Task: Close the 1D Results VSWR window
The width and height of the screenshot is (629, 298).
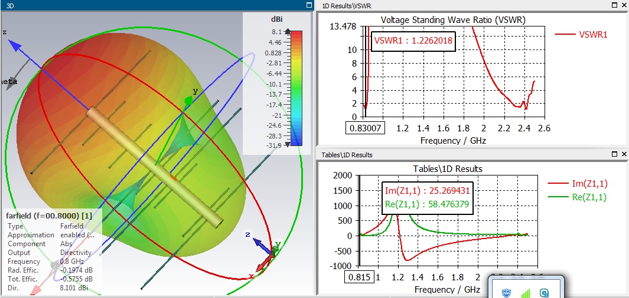Action: tap(624, 5)
